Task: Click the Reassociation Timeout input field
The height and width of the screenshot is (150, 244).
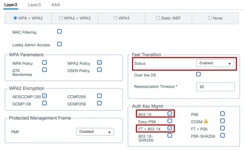Action: click(x=215, y=87)
